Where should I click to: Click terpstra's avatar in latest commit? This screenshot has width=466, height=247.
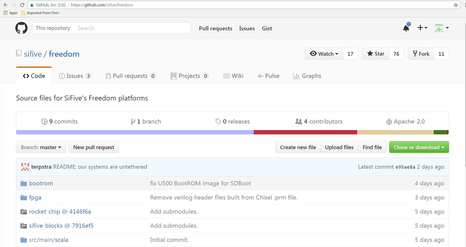point(25,167)
